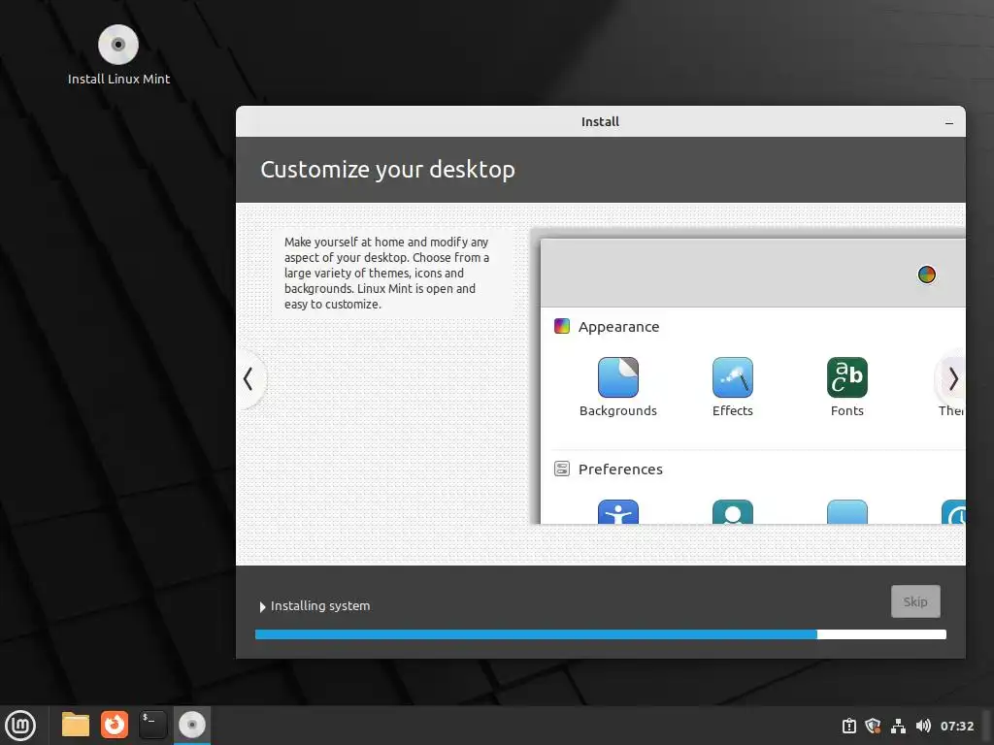Expand the Installing system details triangle
Image resolution: width=994 pixels, height=745 pixels.
click(262, 607)
